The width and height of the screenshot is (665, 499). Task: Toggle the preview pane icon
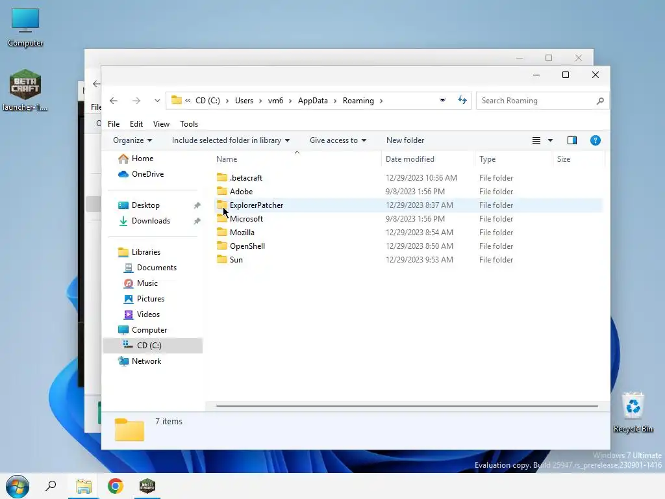pyautogui.click(x=571, y=140)
